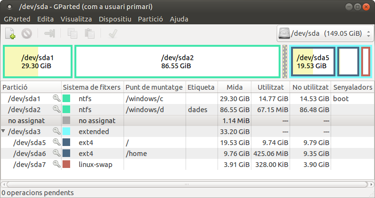Click the linux-swap red block in the disk map
The height and width of the screenshot is (198, 375).
pos(365,62)
